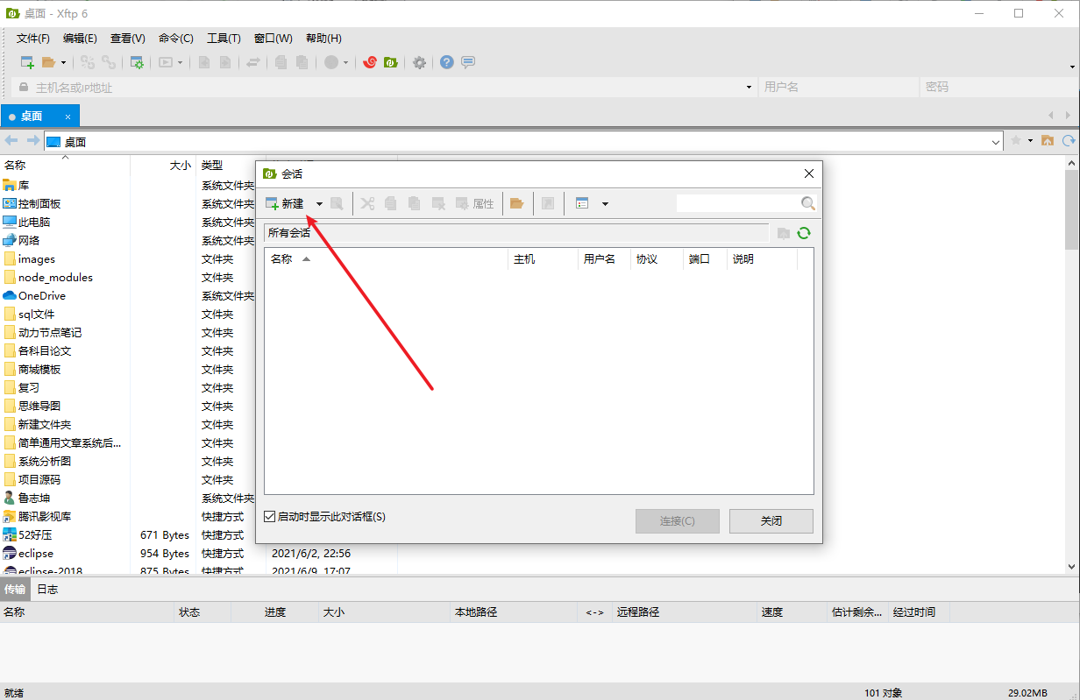Click the shortcut arrow icon in sessions toolbar
The height and width of the screenshot is (700, 1080).
548,203
